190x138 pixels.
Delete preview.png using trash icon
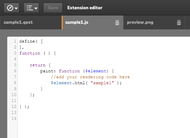click(179, 23)
